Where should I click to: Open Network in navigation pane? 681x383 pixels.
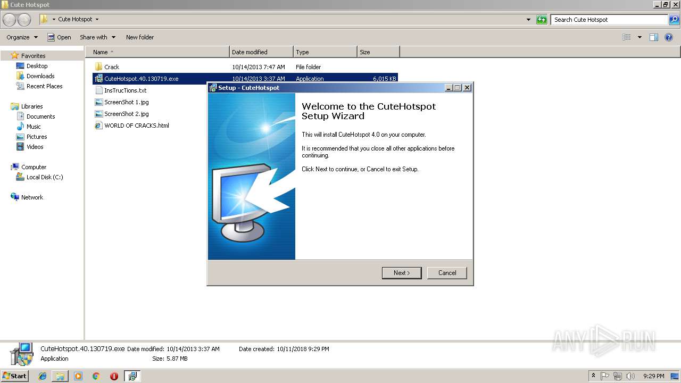[32, 197]
